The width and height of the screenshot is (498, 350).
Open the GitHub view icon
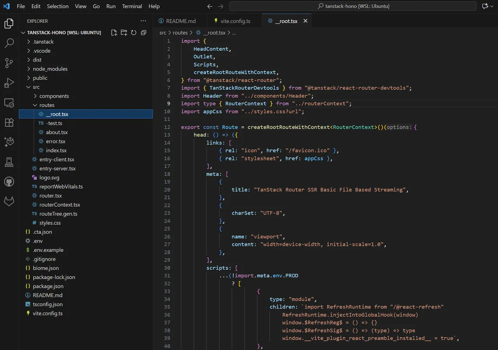tap(9, 182)
